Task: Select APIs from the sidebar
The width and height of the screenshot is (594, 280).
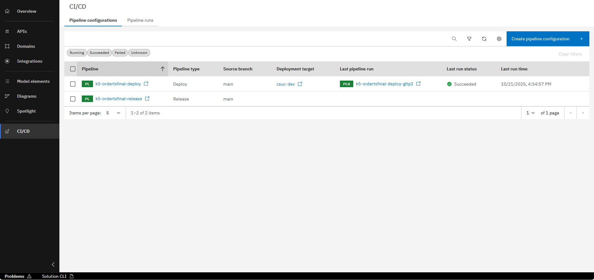Action: coord(22,31)
